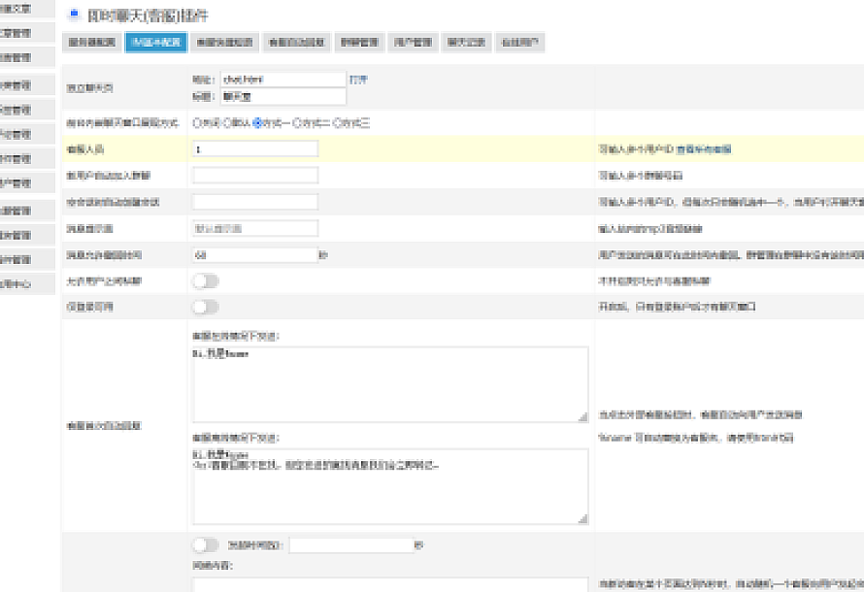The width and height of the screenshot is (864, 592).
Task: Pick the 方式三 display mode radio
Action: coord(338,123)
